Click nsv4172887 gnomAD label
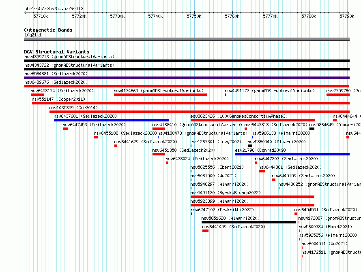361x272 pixels. pyautogui.click(x=330, y=218)
